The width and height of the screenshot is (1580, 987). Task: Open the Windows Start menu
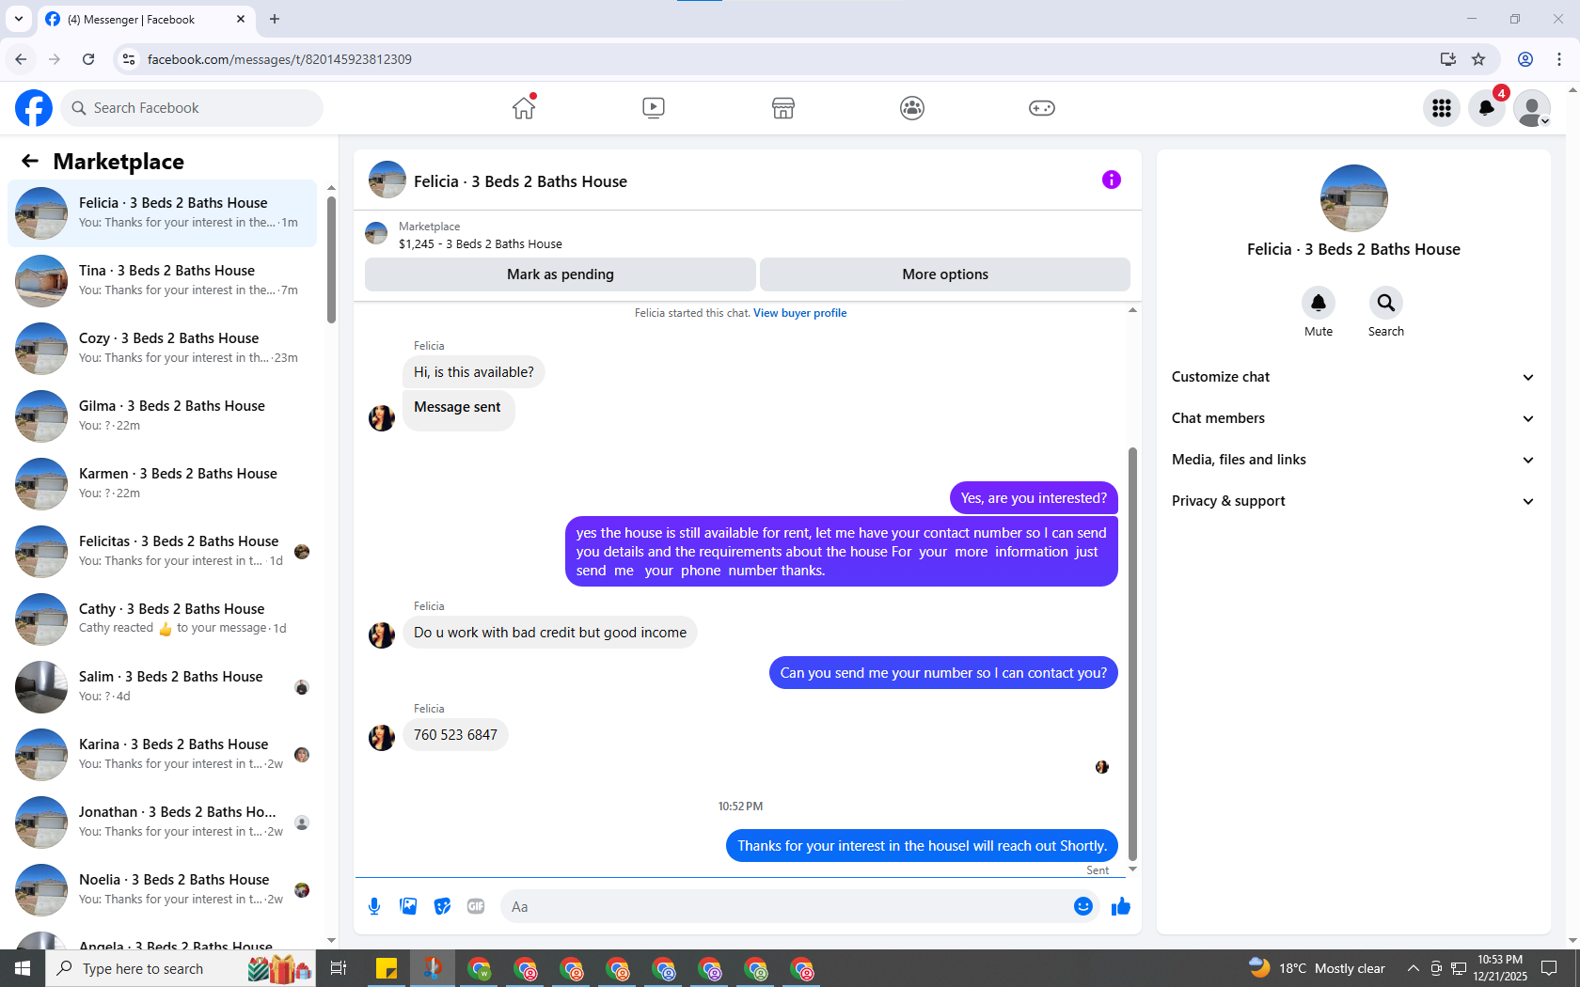23,968
